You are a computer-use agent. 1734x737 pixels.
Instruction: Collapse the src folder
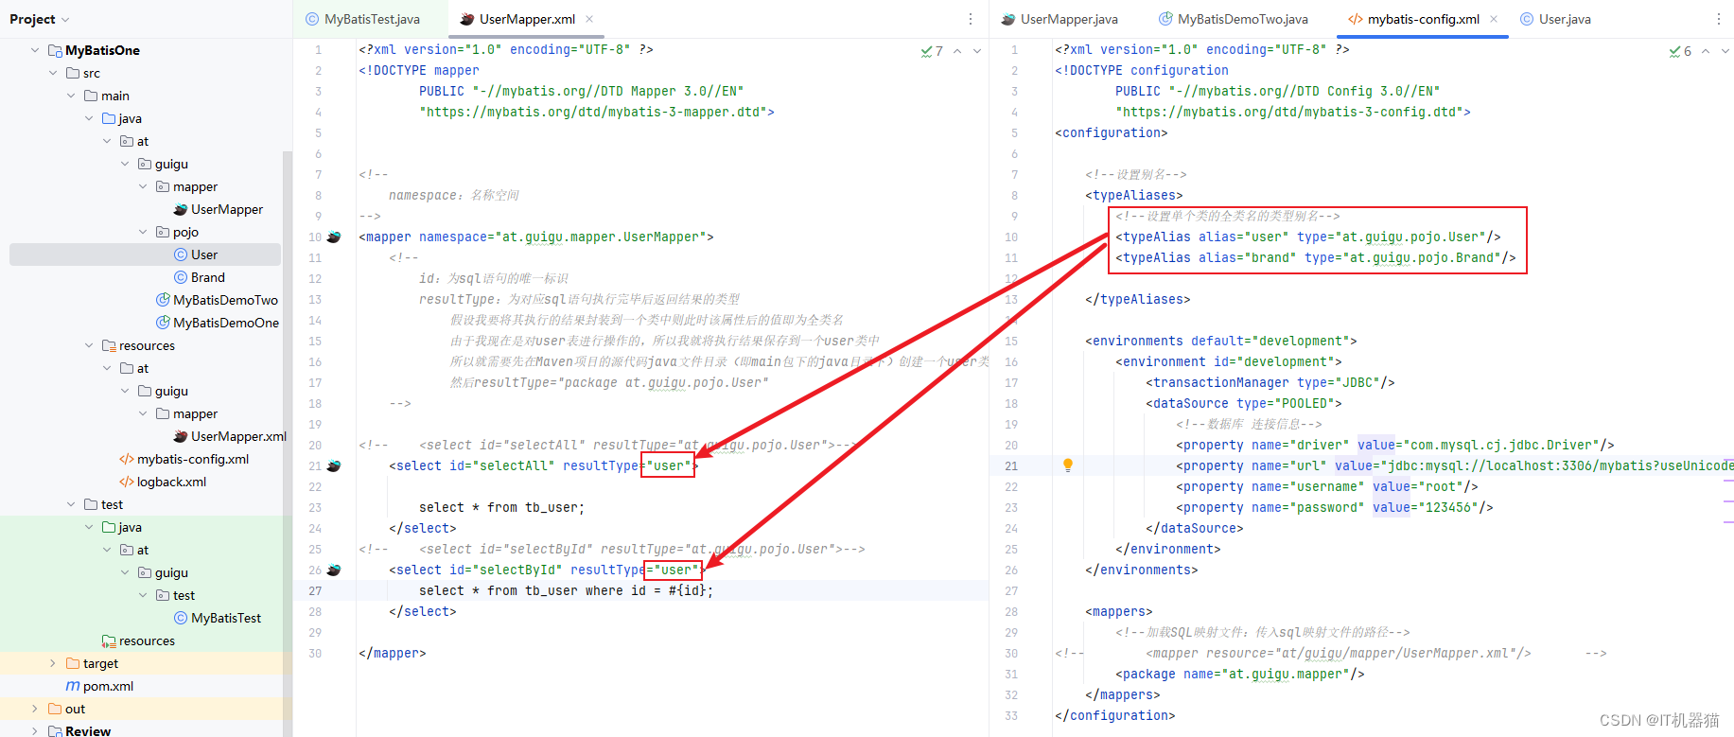53,73
